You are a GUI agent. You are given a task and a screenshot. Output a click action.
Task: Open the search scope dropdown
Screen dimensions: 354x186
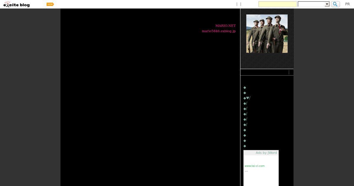pos(314,4)
